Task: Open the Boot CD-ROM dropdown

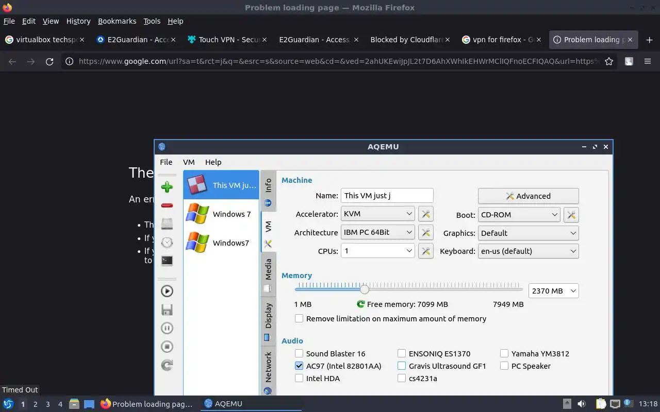Action: coord(519,214)
